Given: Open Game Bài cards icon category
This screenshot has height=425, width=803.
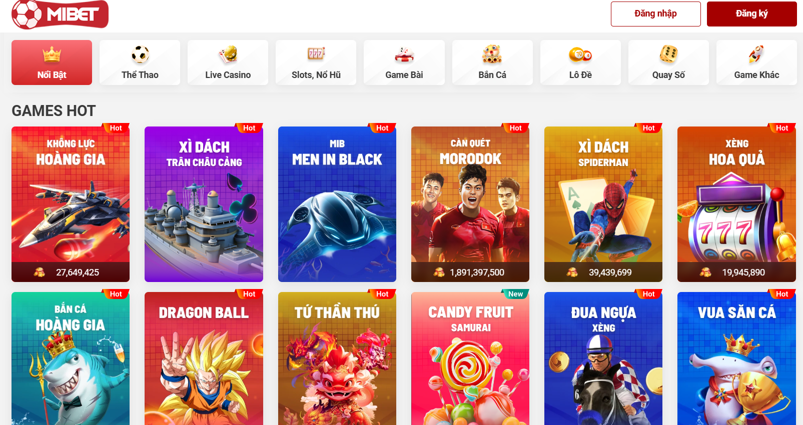Looking at the screenshot, I should pyautogui.click(x=404, y=62).
